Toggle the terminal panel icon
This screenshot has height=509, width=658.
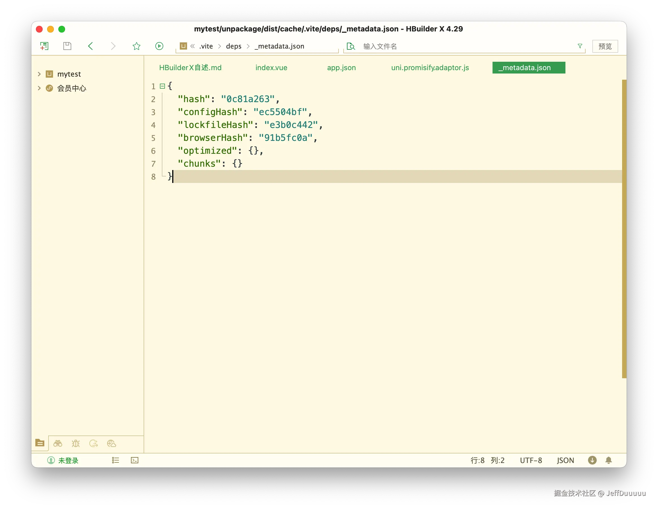point(135,460)
